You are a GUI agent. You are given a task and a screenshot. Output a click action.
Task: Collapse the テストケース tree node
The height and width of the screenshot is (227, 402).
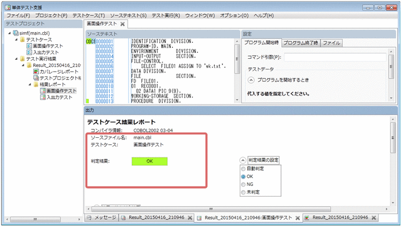[17, 40]
